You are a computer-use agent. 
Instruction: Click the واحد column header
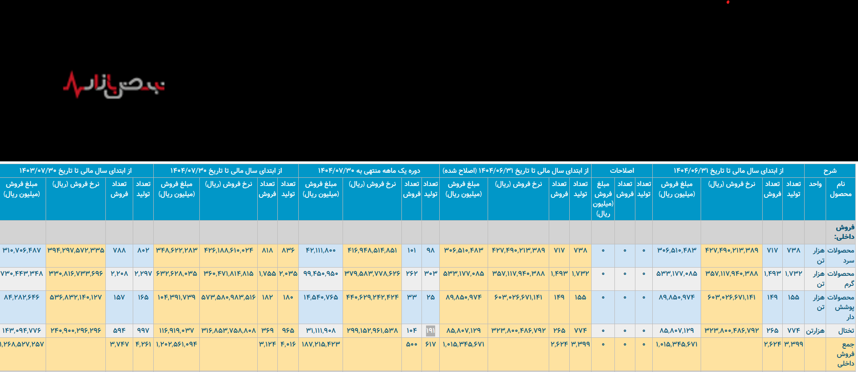point(815,184)
